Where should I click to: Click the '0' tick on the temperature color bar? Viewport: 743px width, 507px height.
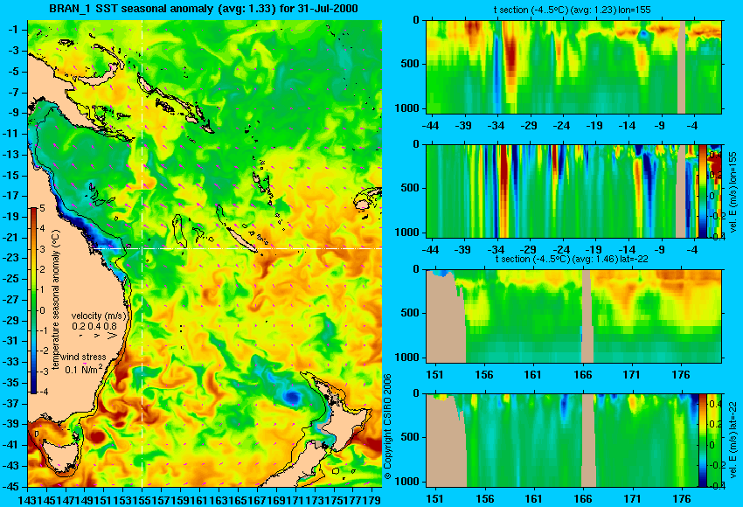[x=42, y=310]
